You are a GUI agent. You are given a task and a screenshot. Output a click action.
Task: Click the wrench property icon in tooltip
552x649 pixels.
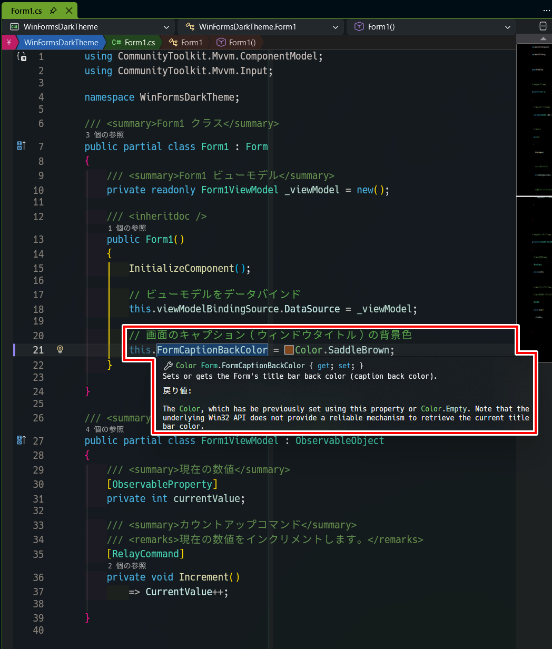click(x=168, y=366)
